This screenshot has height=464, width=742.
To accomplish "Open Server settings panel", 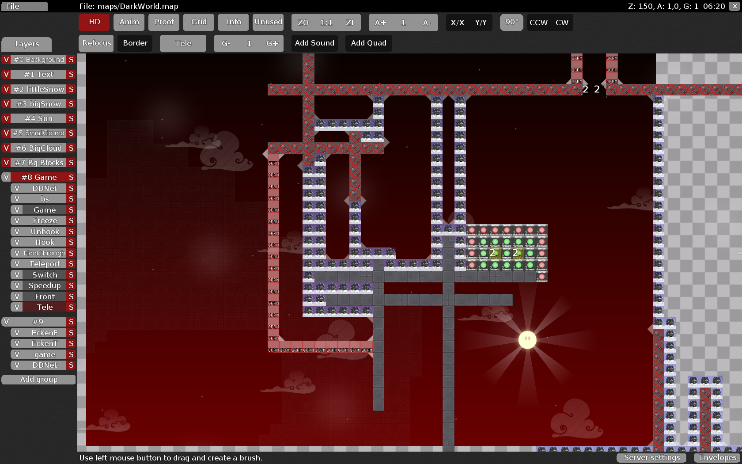I will tap(651, 458).
